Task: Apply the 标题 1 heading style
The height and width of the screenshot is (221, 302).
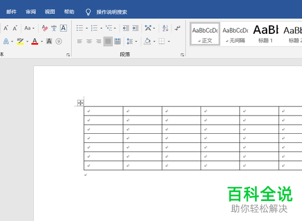Action: 266,34
